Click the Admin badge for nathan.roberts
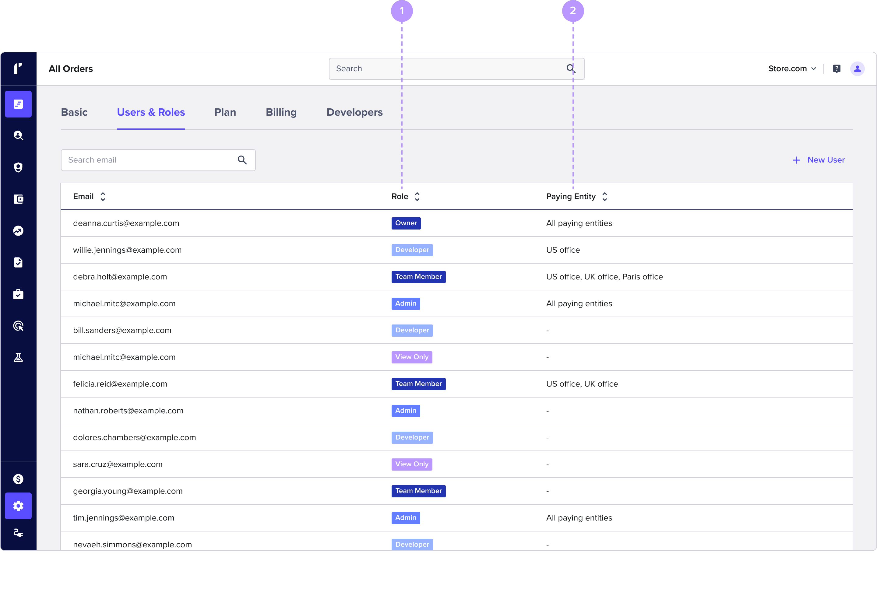This screenshot has height=596, width=877. (406, 411)
